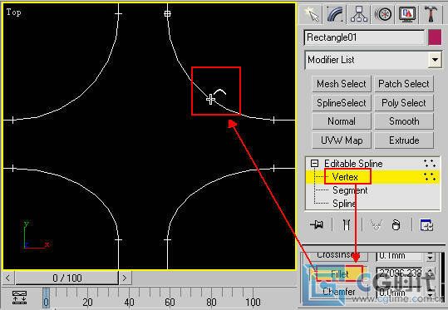Select Editable Spline in modifier stack
Screen dimensions: 448x310
[x=353, y=164]
